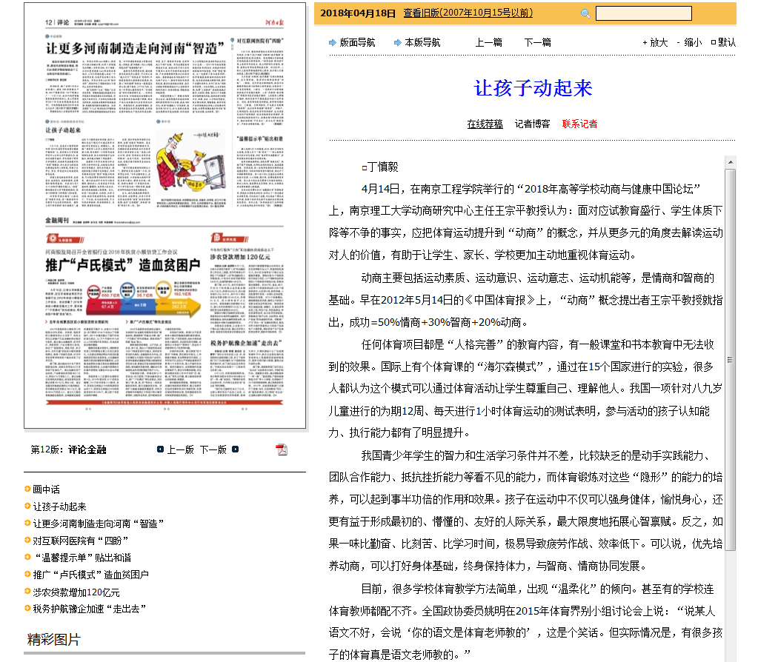Click the next-page arrow icon beside 下一版
The image size is (758, 662).
click(x=236, y=449)
